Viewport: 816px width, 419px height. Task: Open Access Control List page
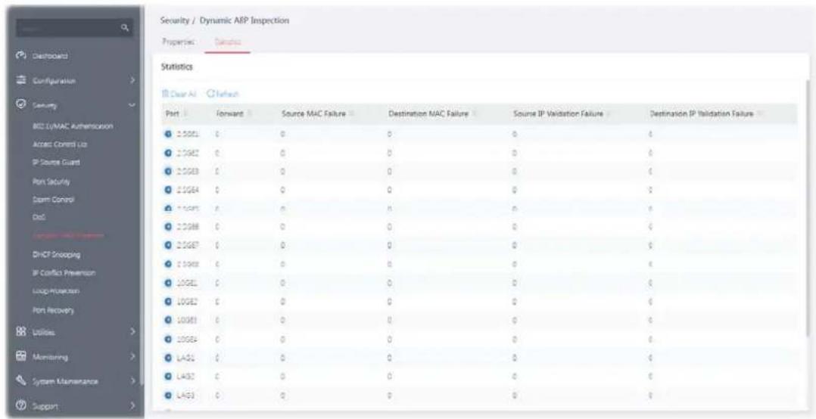coord(58,144)
